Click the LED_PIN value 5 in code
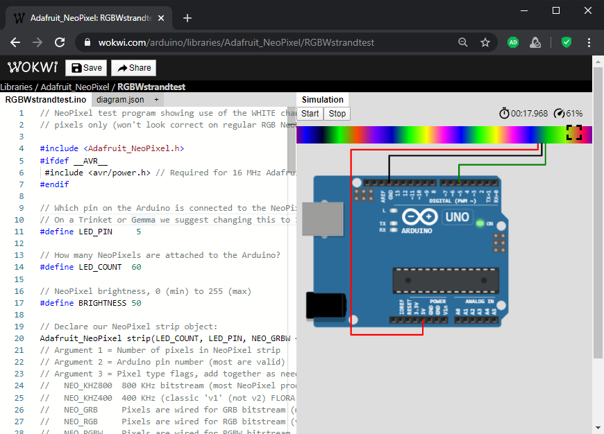The image size is (604, 434). tap(139, 232)
